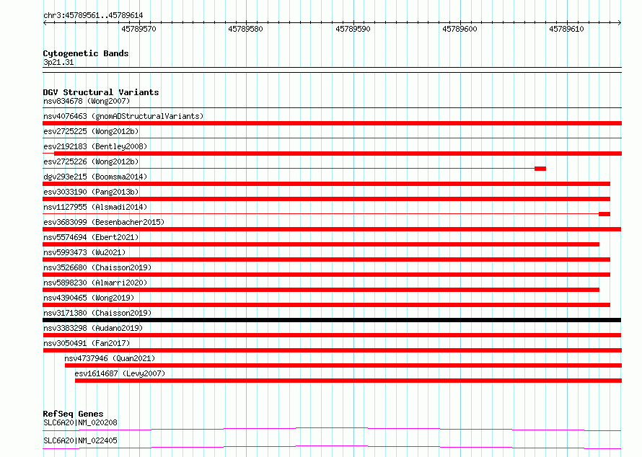Screen dimensions: 642x457
Task: Select nsv5574694 (Ebert2021) label
Action: pos(91,237)
